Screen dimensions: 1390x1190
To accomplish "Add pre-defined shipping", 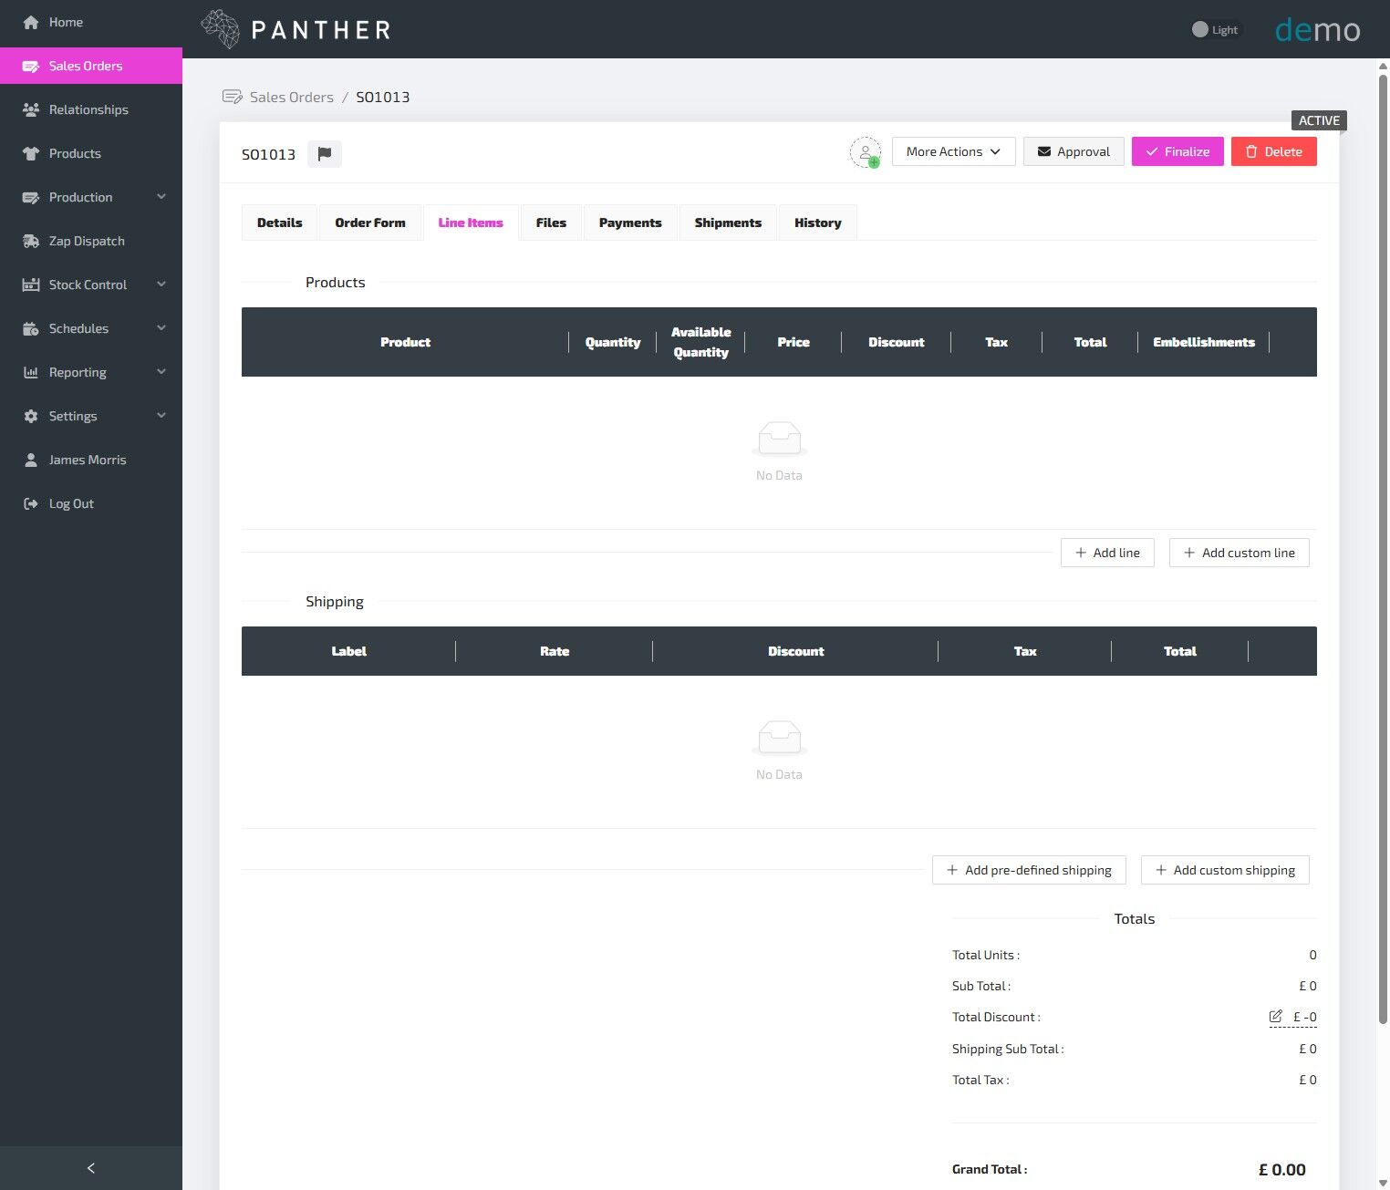I will 1029,870.
